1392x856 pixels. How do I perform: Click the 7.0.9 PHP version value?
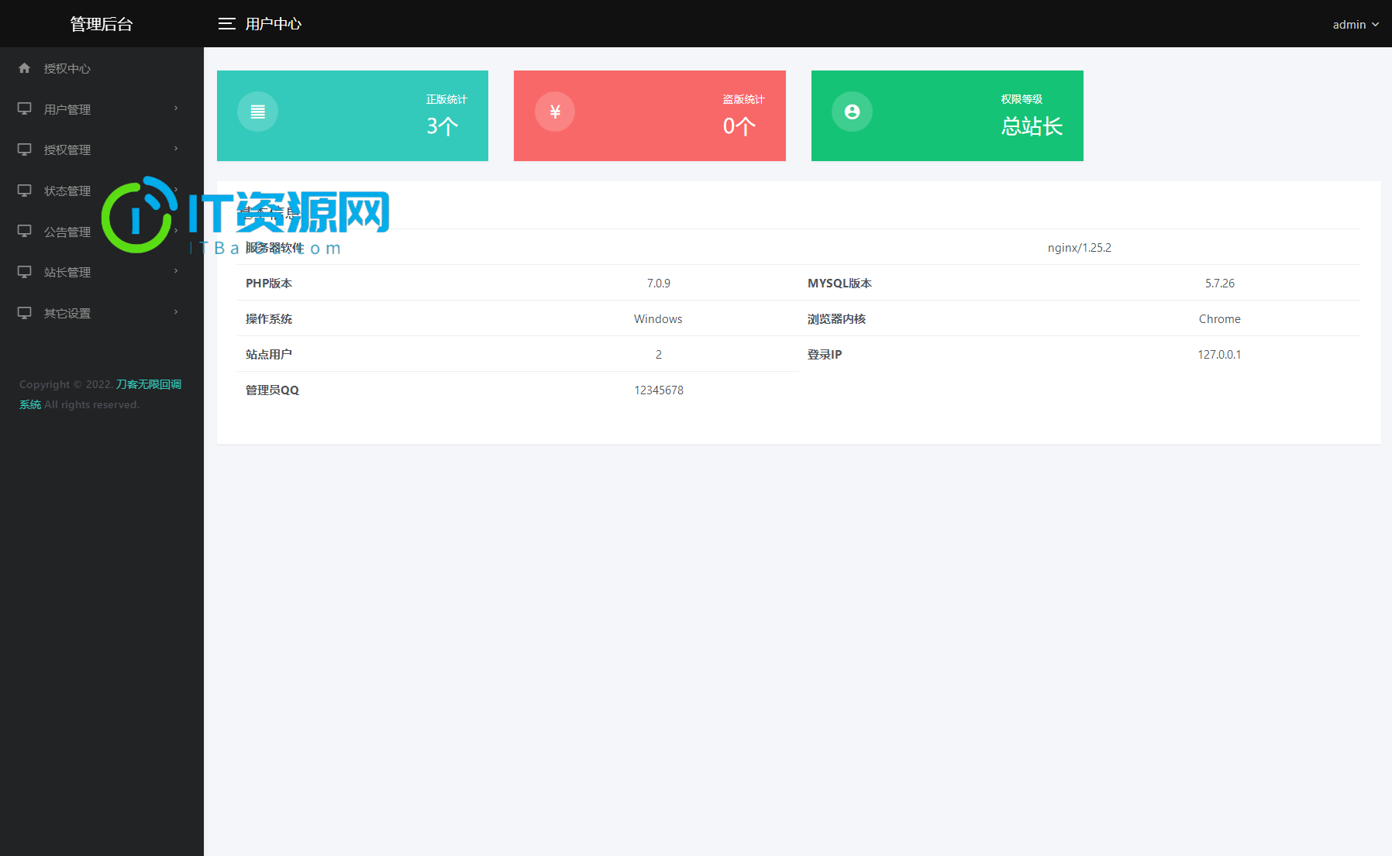coord(659,284)
